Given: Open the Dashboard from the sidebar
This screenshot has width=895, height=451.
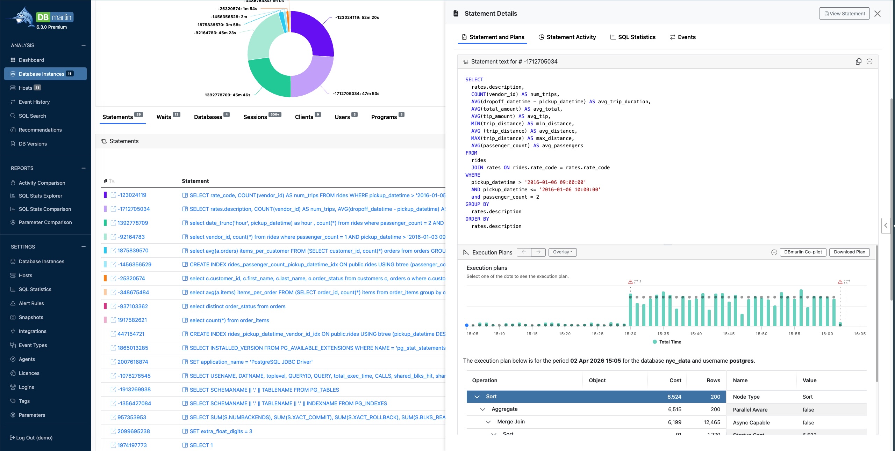Looking at the screenshot, I should [31, 60].
